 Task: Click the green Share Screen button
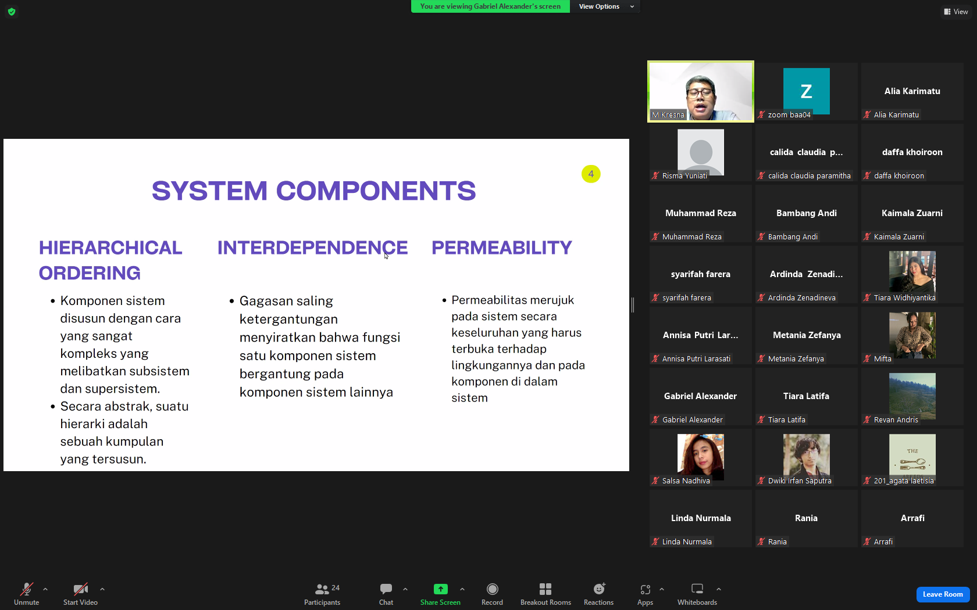coord(440,594)
